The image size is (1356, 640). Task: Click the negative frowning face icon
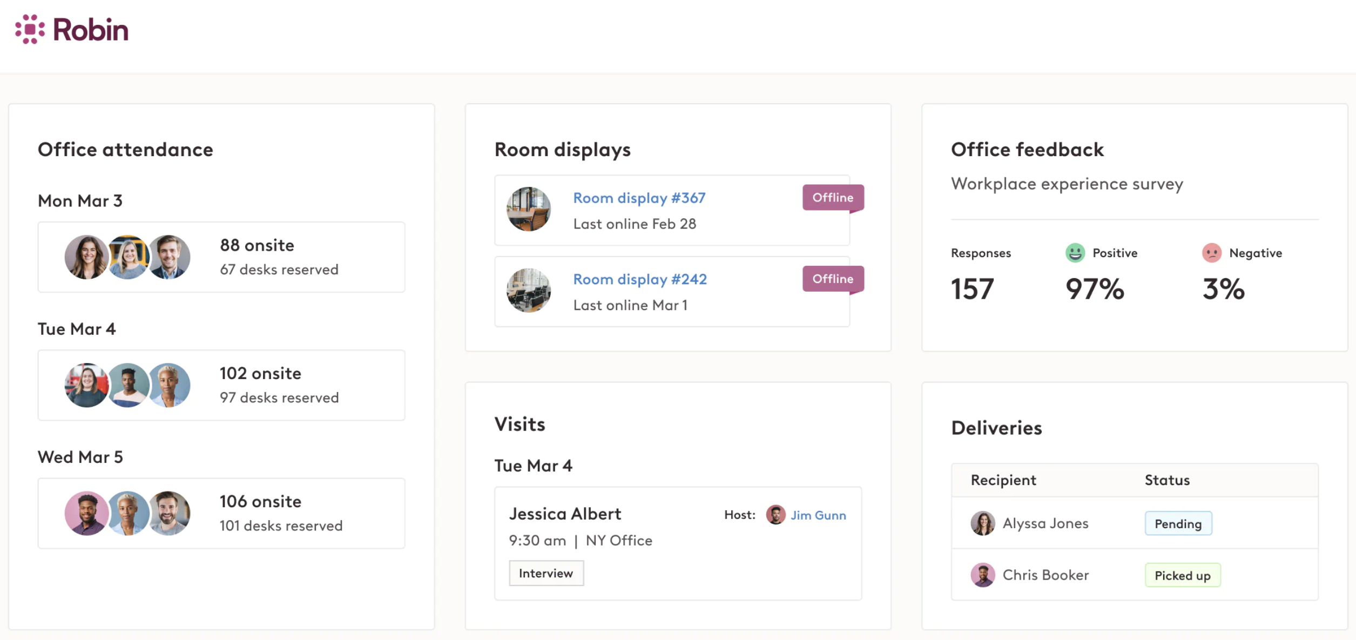pyautogui.click(x=1212, y=252)
